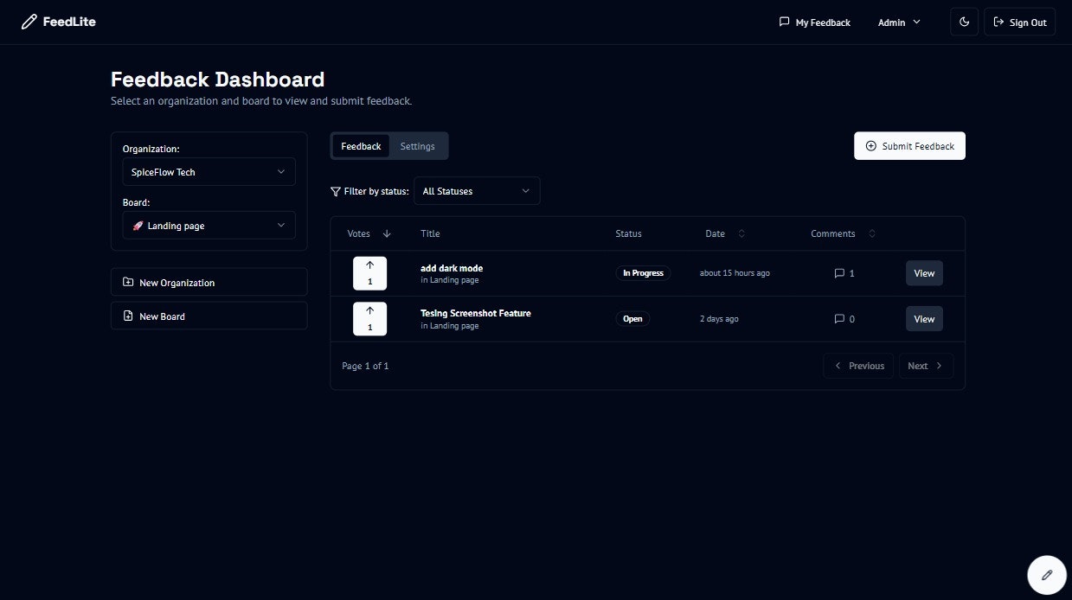Sort by Date column chevrons
This screenshot has height=600, width=1072.
[x=741, y=233]
